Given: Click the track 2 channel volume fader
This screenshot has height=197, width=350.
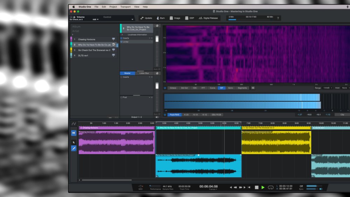Looking at the screenshot, I should click(157, 39).
